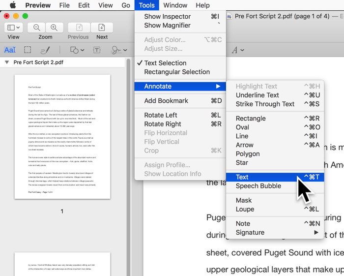
Task: Click the sidebar vertical scrollbar
Action: (128, 167)
